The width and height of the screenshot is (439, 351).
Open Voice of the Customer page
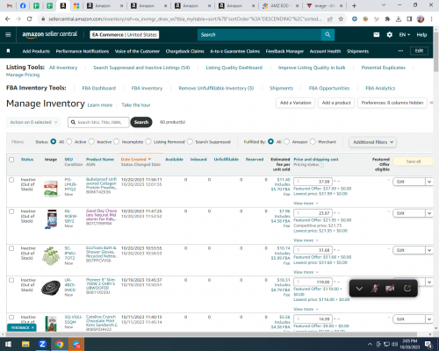(x=137, y=51)
